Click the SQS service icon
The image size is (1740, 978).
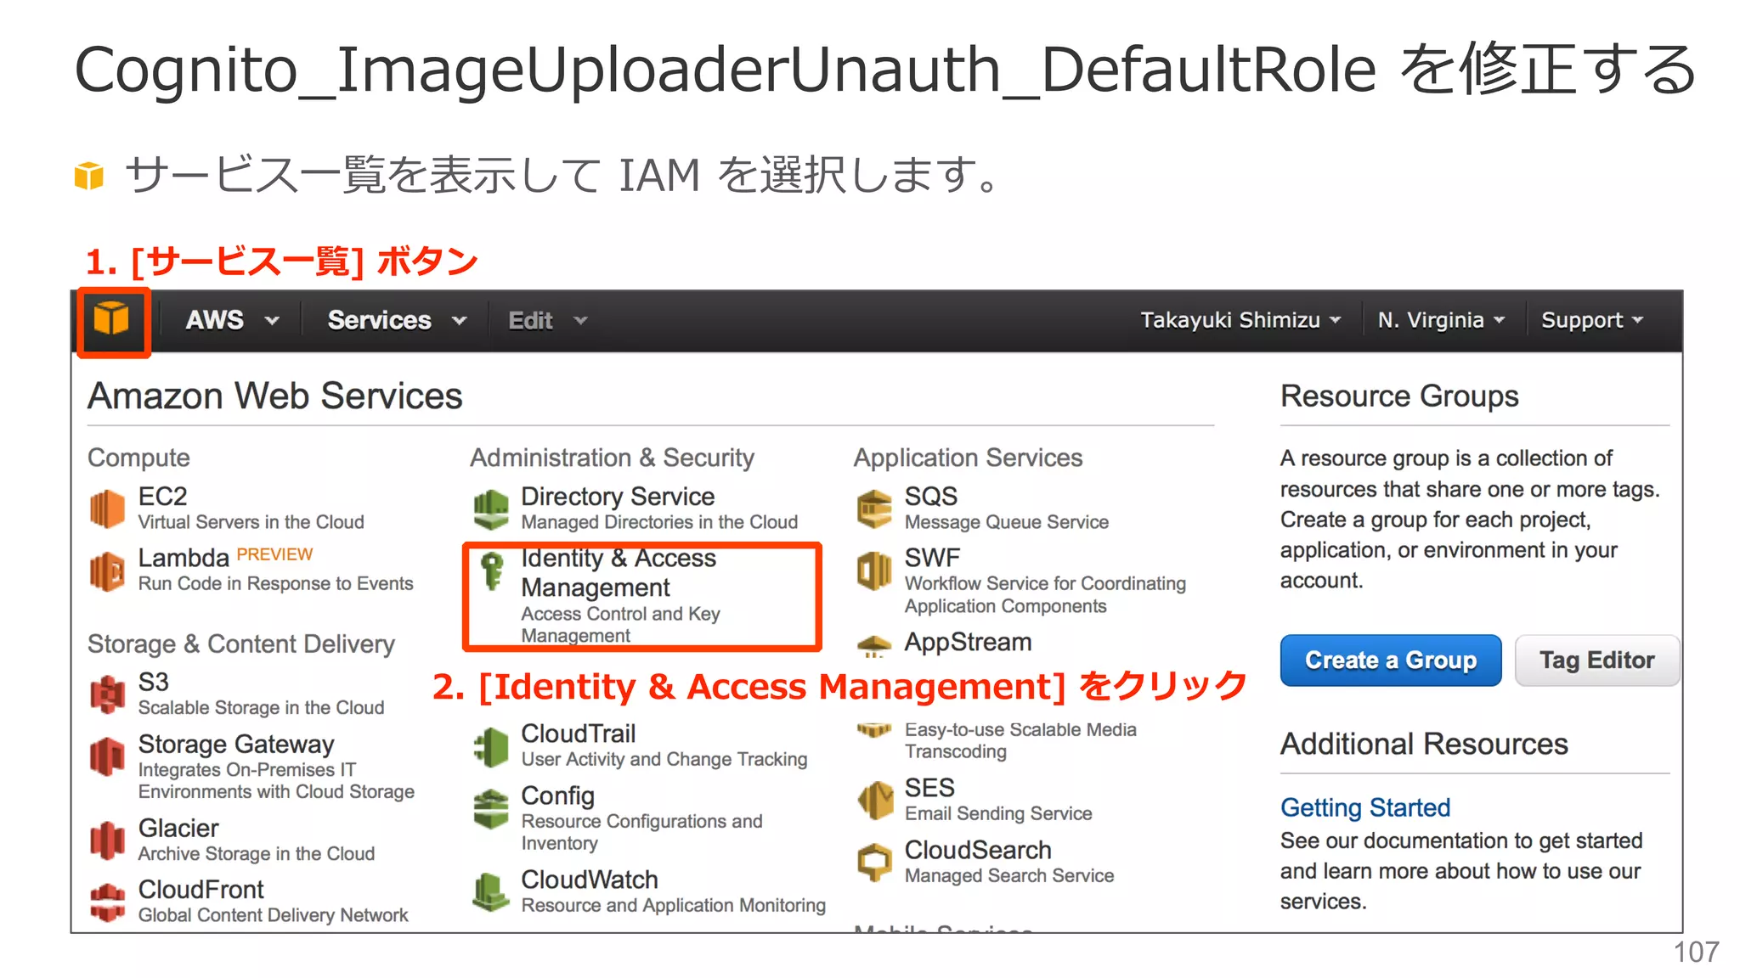[x=874, y=509]
